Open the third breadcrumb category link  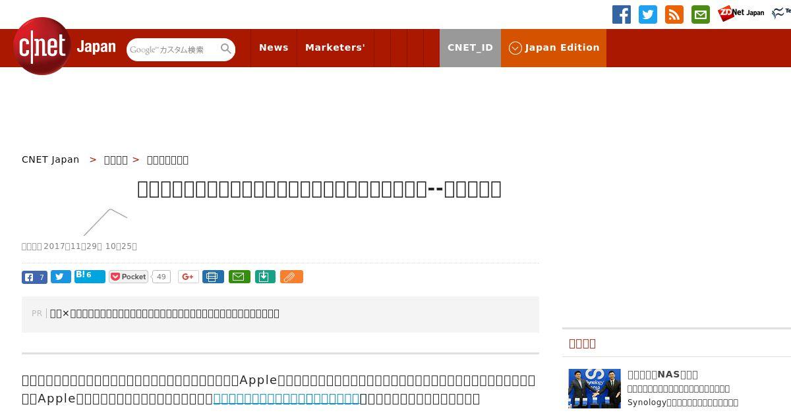tap(167, 159)
